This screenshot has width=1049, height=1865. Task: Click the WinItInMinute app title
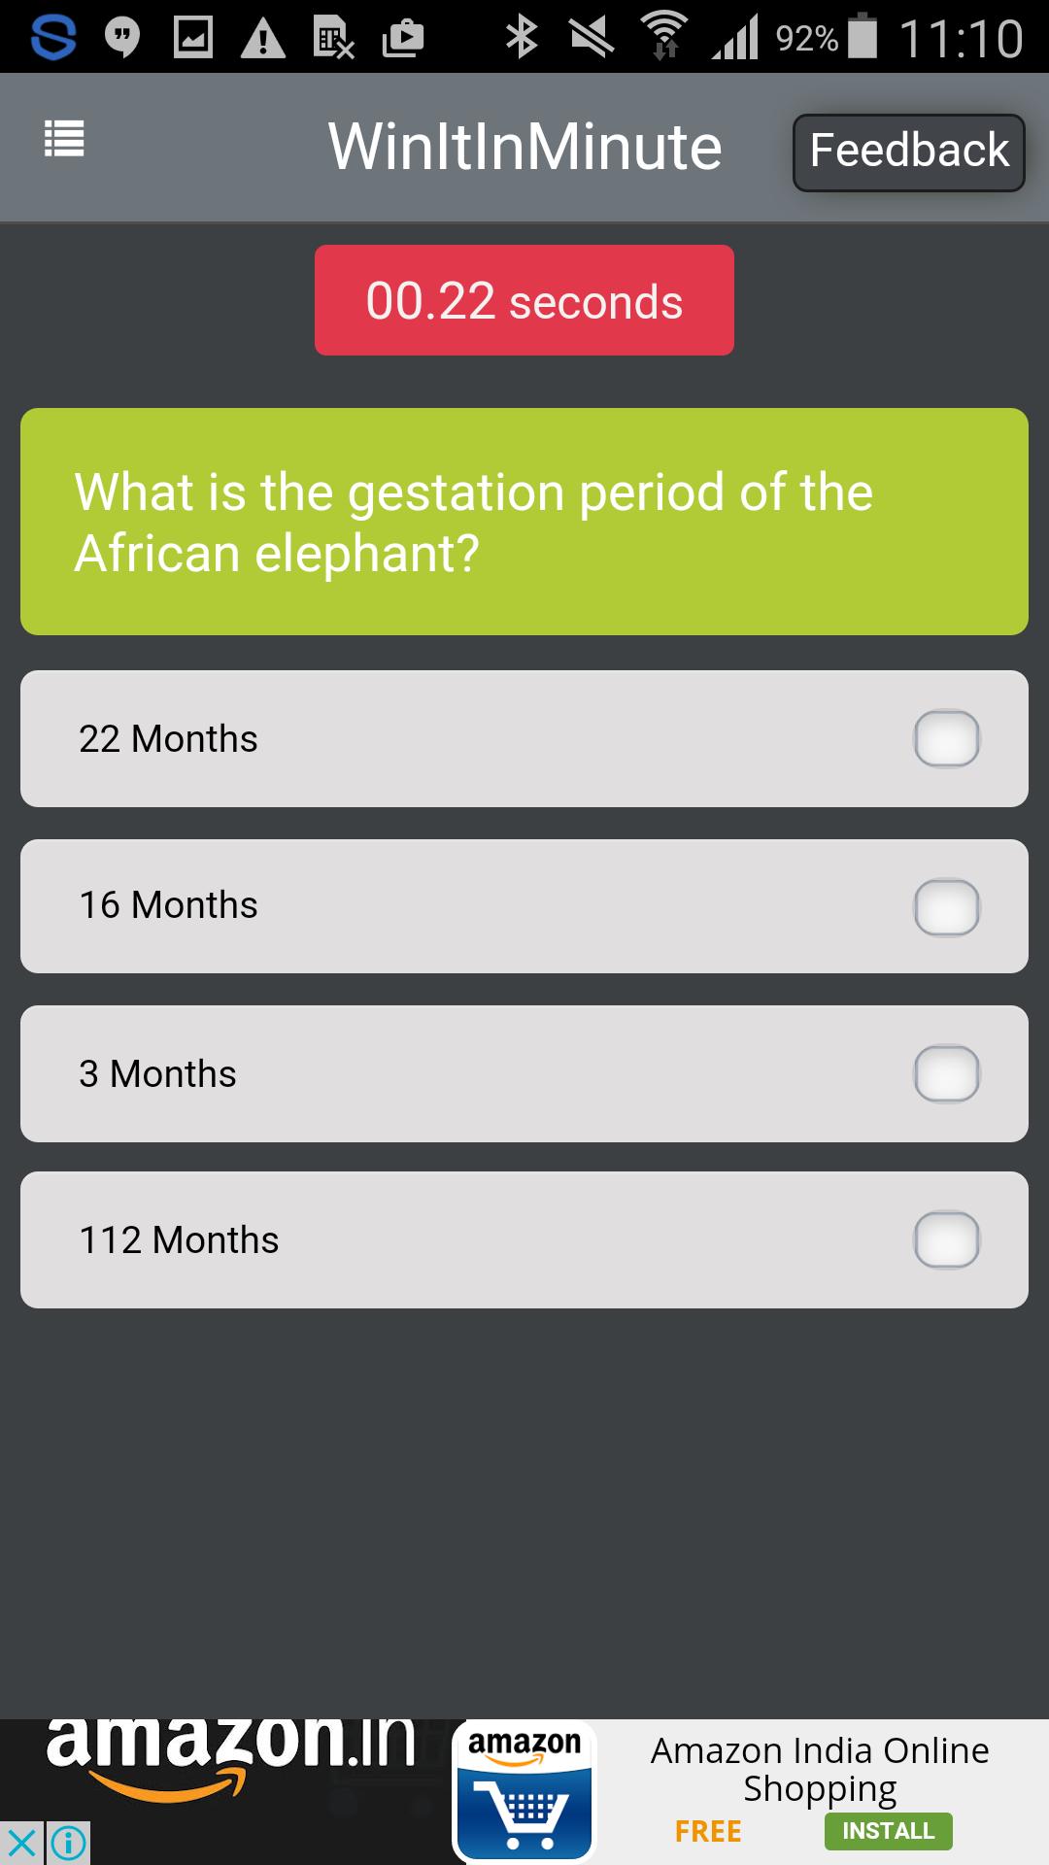point(524,148)
